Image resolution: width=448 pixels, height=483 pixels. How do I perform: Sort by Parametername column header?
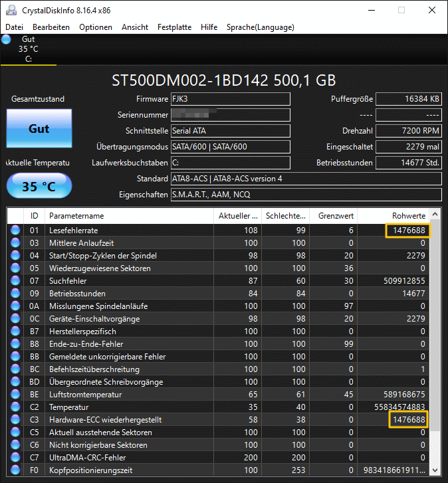pyautogui.click(x=129, y=216)
